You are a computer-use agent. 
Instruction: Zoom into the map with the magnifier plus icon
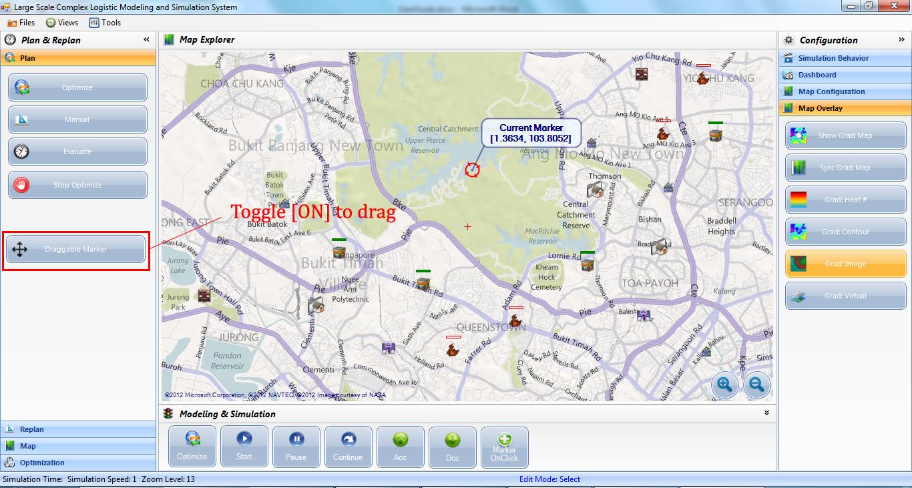click(725, 385)
